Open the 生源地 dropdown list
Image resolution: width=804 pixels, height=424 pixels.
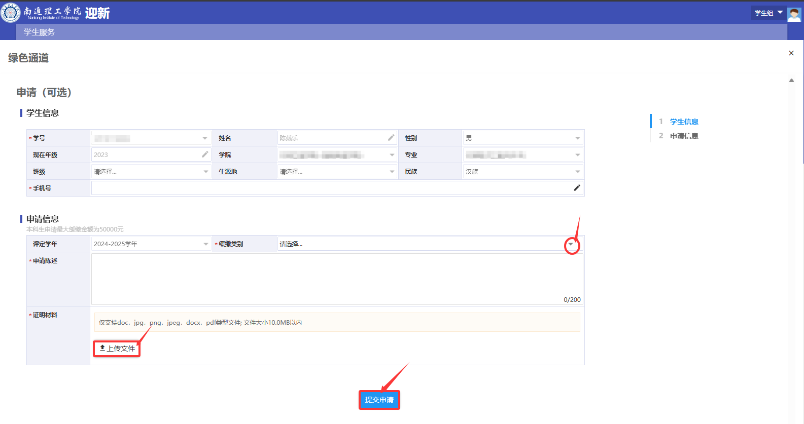pyautogui.click(x=392, y=172)
